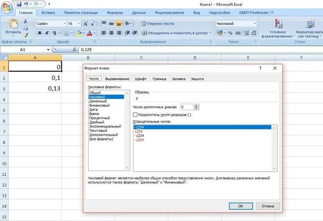
Task: Pick the yellow fill color bucket
Action: (79, 33)
